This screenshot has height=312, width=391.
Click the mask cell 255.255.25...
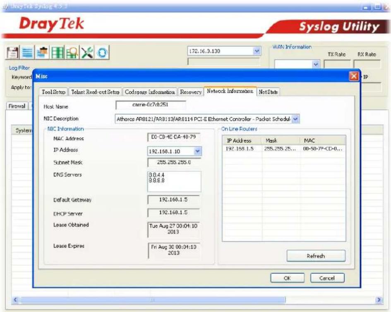tap(280, 149)
